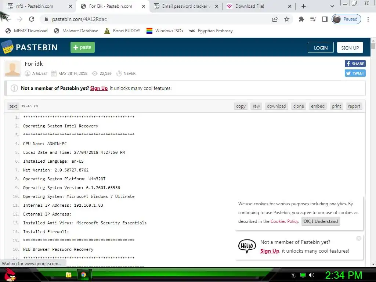Open a new browser tab
Screen dimensions: 376x282
tap(304, 6)
